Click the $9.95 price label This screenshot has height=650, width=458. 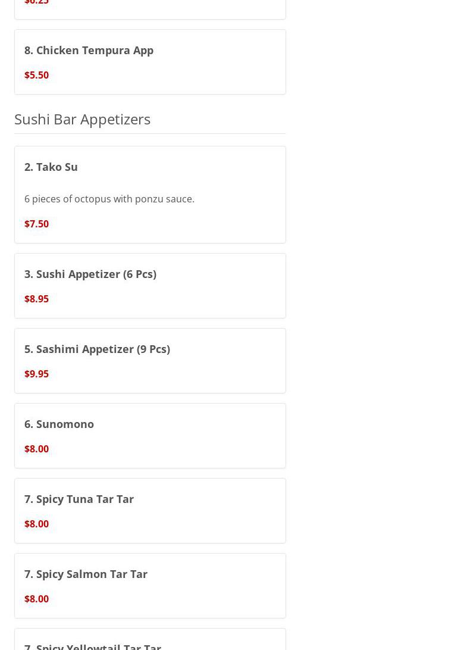(x=36, y=374)
